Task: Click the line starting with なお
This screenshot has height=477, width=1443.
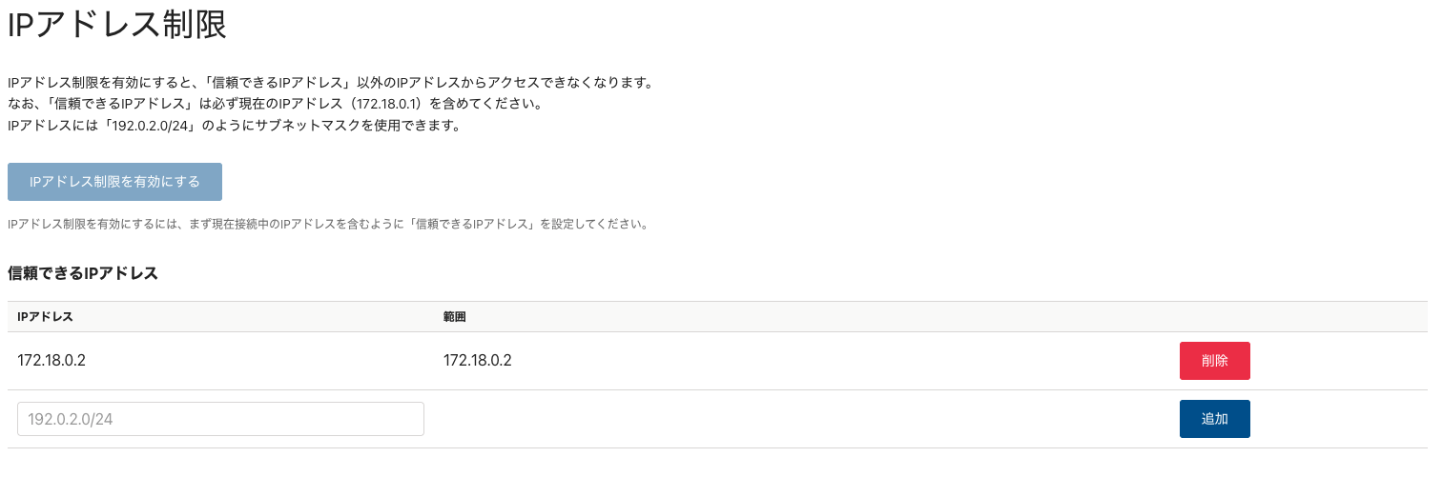Action: 275,104
